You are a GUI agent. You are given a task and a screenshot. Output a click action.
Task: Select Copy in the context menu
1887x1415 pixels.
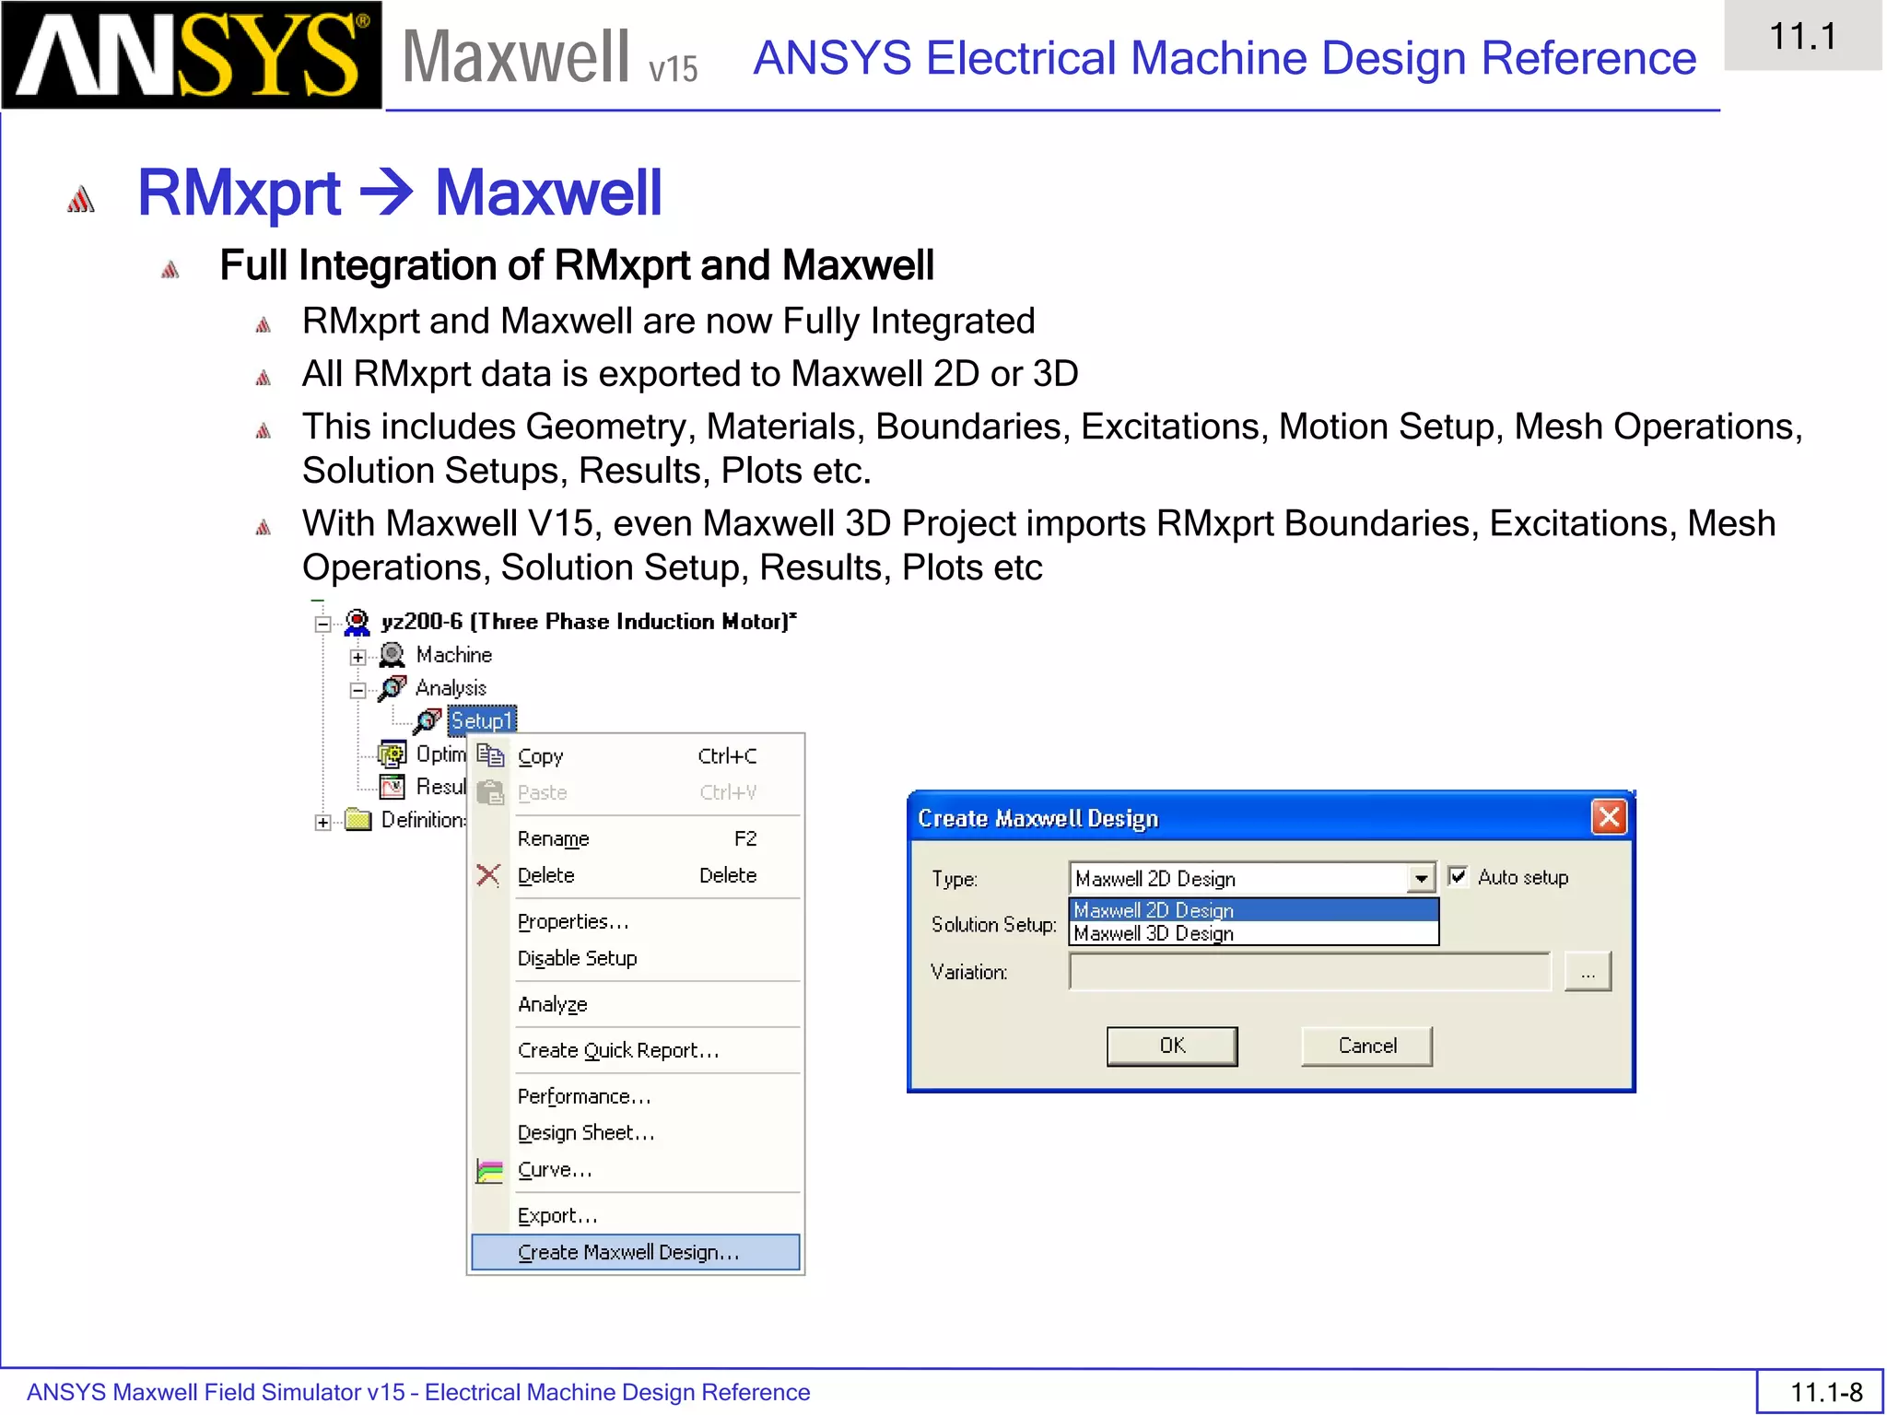[636, 756]
